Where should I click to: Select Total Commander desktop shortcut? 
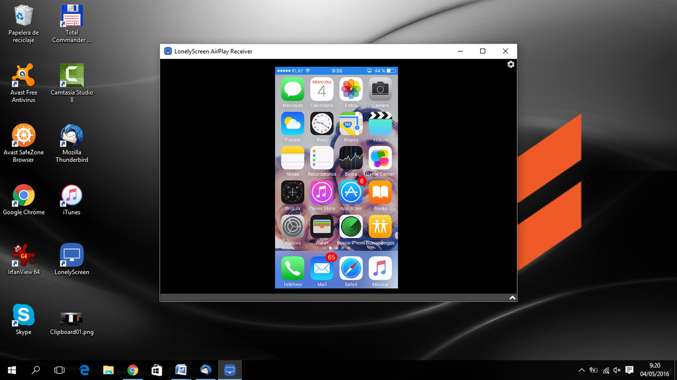[x=71, y=24]
